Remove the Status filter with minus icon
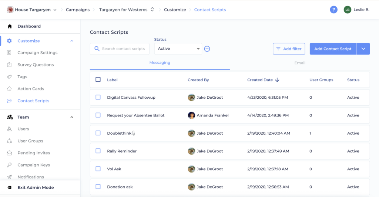The image size is (379, 197). (207, 49)
